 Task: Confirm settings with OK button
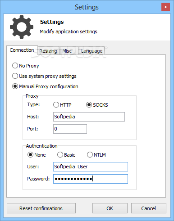[110, 208]
